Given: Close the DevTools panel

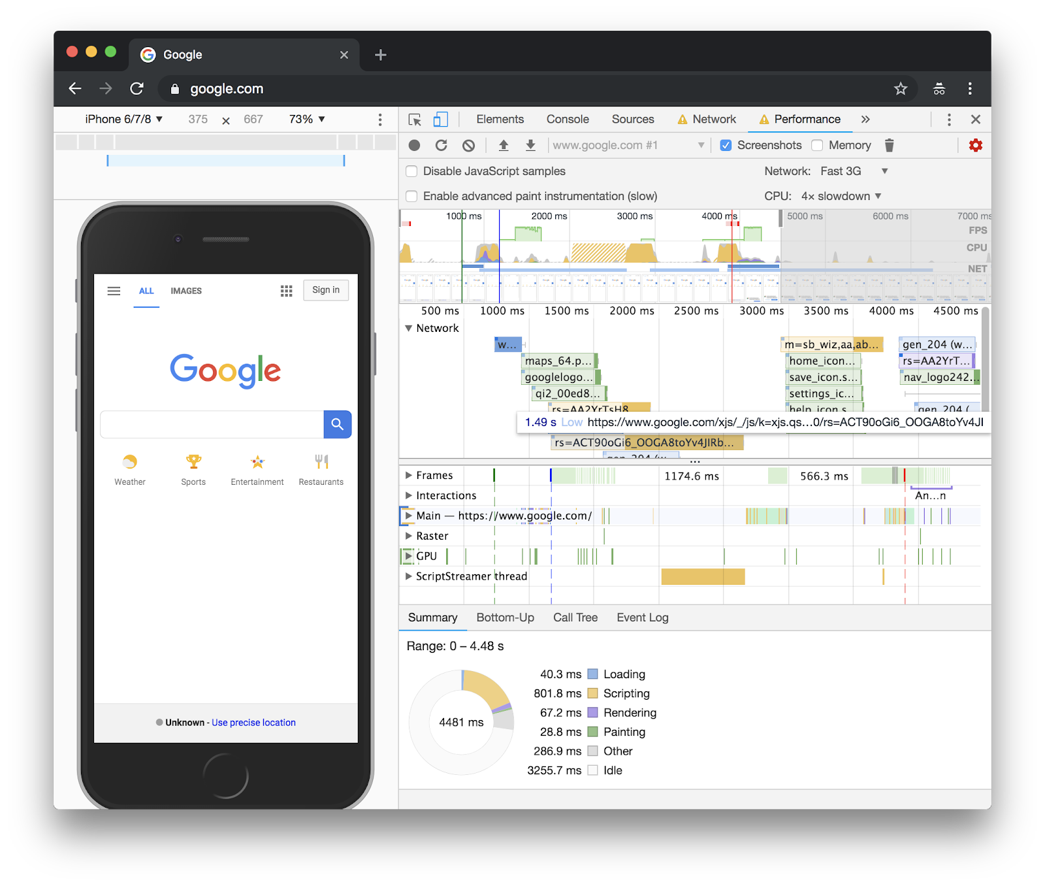Looking at the screenshot, I should (x=976, y=120).
